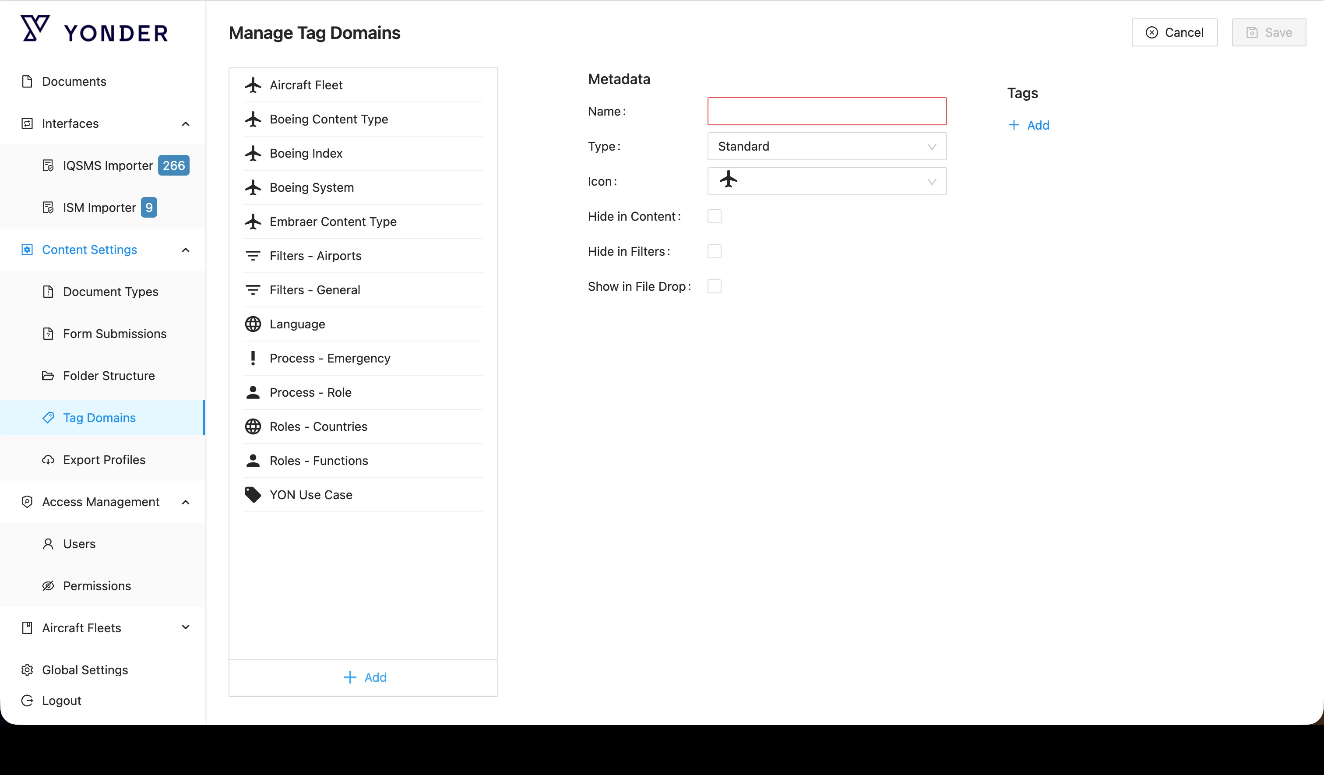Viewport: 1324px width, 775px height.
Task: Click the gear icon for Global Settings
Action: click(27, 670)
